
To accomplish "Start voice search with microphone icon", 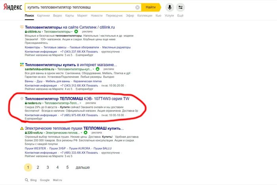I will coord(170,8).
